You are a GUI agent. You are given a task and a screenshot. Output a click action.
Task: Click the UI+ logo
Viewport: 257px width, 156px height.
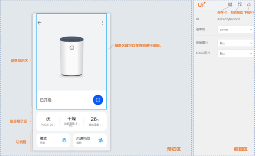202,4
